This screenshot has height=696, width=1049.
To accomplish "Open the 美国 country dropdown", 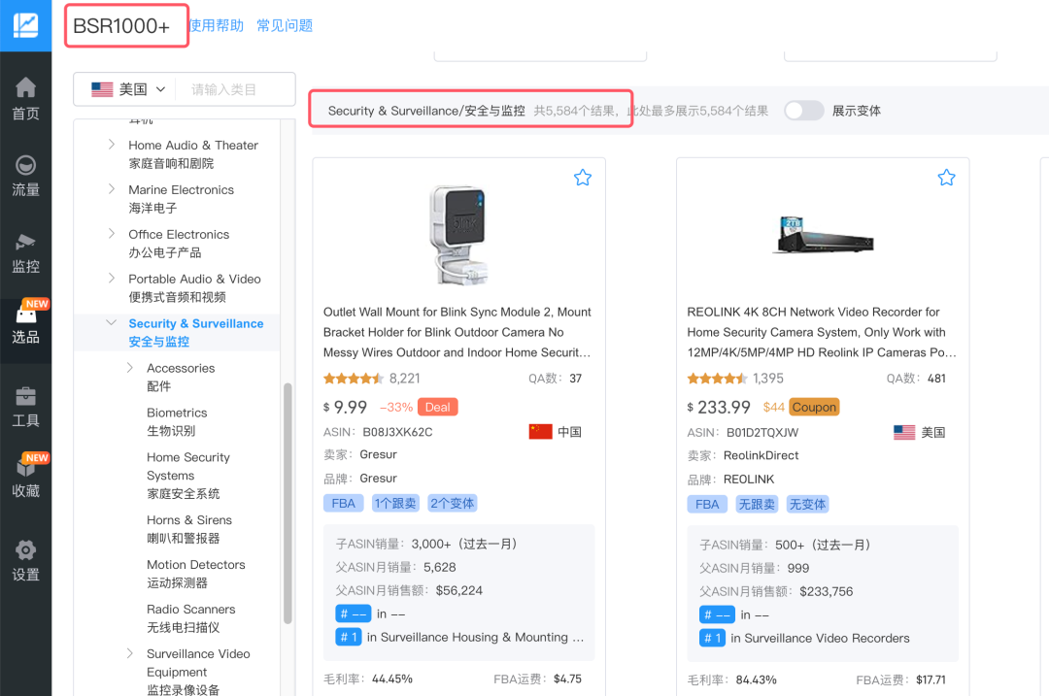I will [127, 88].
